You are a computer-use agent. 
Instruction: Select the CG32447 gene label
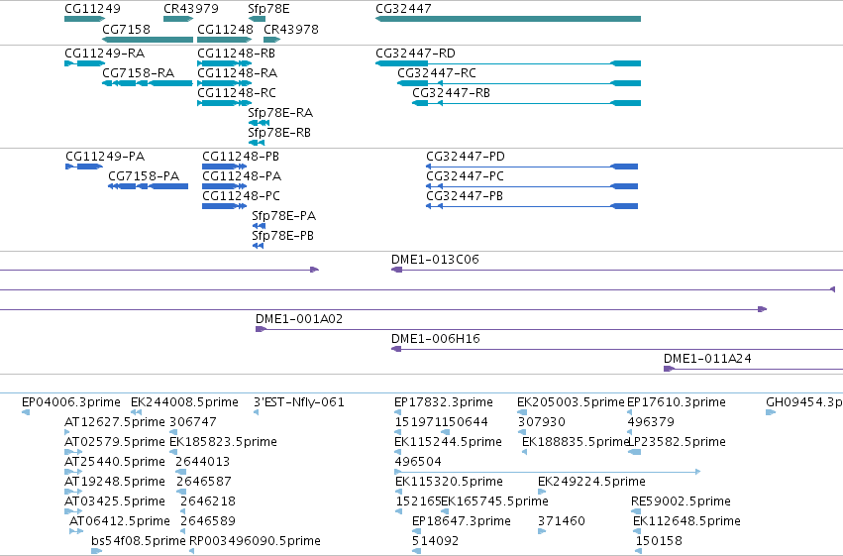403,9
